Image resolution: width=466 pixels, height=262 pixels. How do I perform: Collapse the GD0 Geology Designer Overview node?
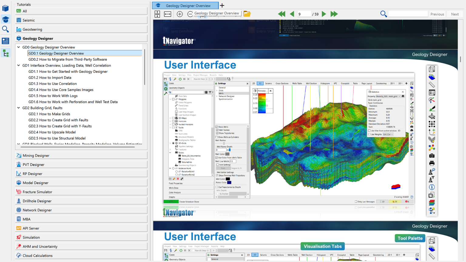(x=19, y=47)
